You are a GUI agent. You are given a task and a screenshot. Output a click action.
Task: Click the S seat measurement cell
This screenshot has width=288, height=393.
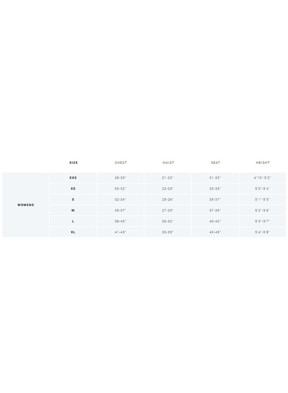(x=216, y=200)
